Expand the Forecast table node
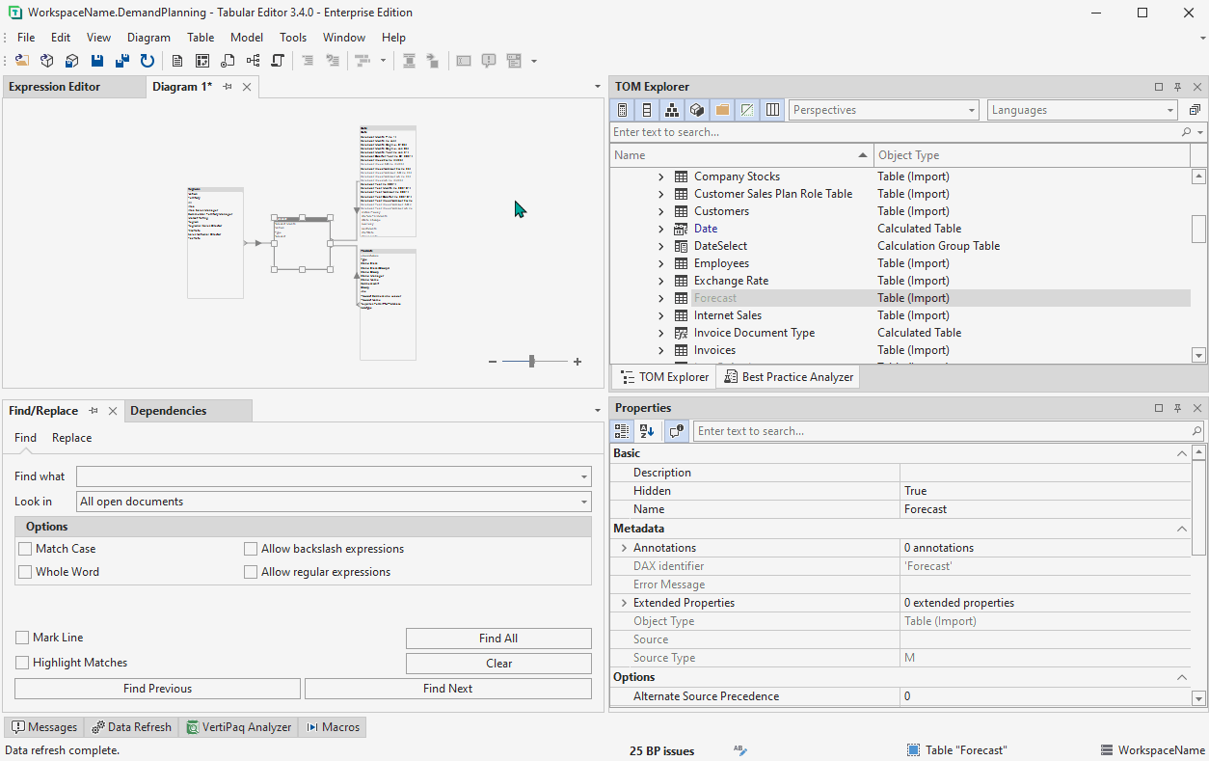The width and height of the screenshot is (1209, 761). pyautogui.click(x=660, y=297)
